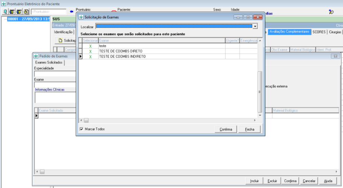343x188 pixels.
Task: Open the Cirurgias tab
Action: coord(335,32)
